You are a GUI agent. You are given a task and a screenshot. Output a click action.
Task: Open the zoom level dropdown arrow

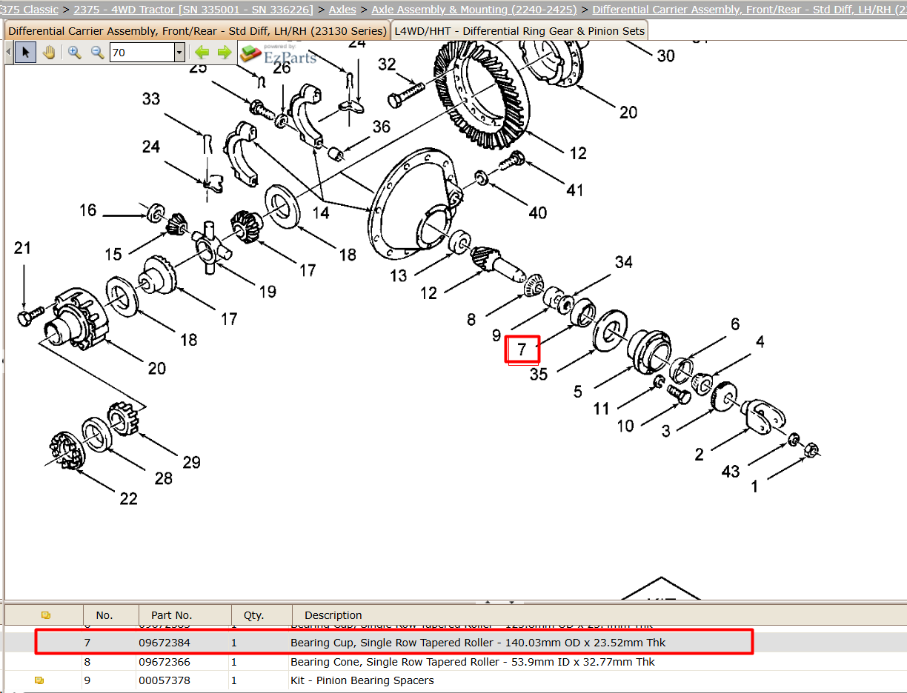pyautogui.click(x=179, y=53)
